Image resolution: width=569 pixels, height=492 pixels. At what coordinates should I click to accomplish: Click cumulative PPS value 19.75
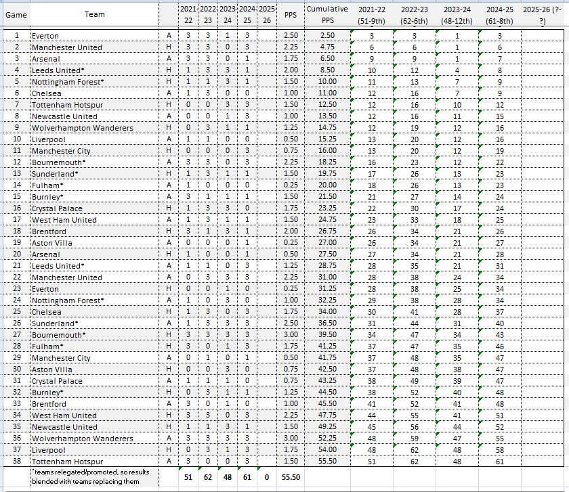(327, 174)
